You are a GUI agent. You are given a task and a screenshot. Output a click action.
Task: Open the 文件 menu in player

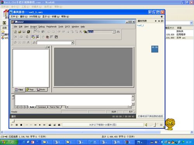coord(14,17)
